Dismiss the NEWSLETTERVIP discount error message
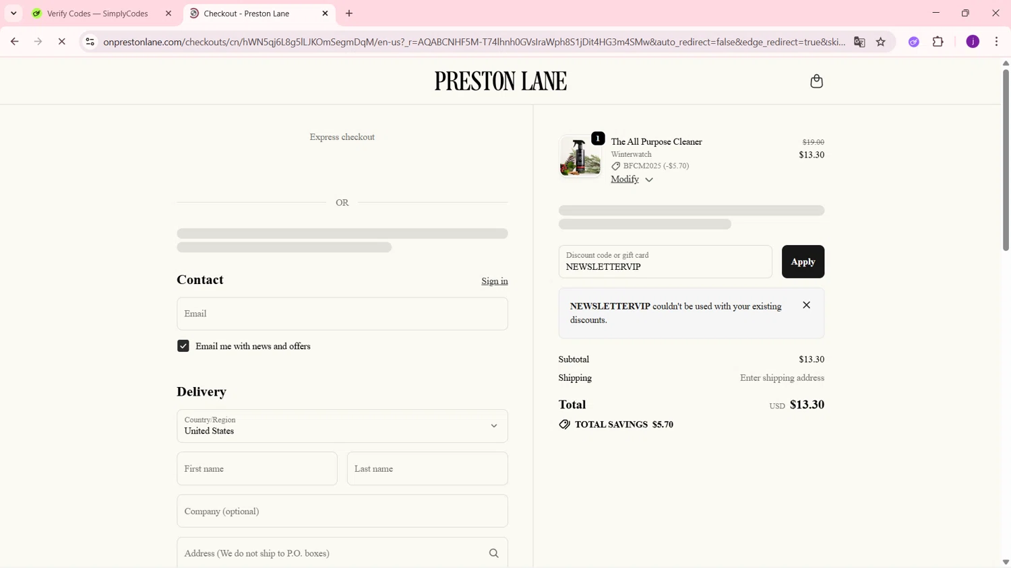Screen dimensions: 1011x568 [x=806, y=306]
